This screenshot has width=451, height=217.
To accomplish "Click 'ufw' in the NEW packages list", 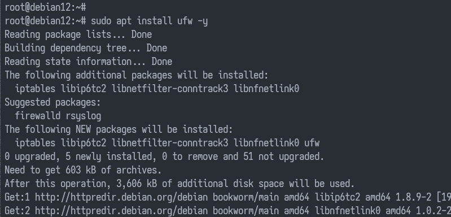I will 312,143.
